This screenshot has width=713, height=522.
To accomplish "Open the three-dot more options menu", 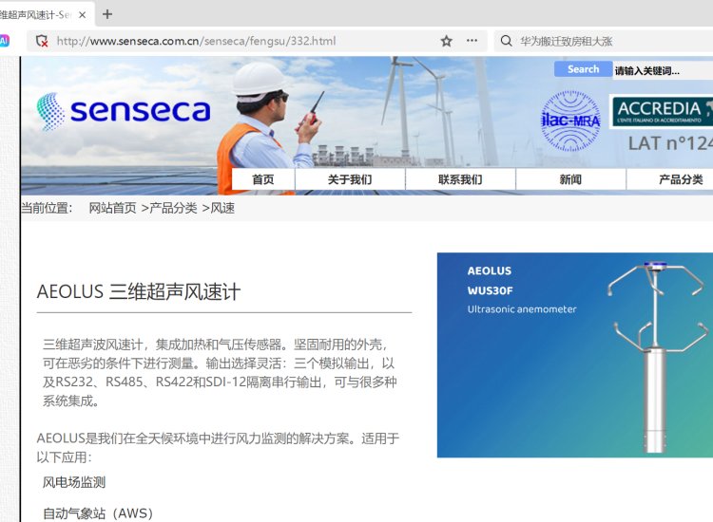I will point(472,41).
